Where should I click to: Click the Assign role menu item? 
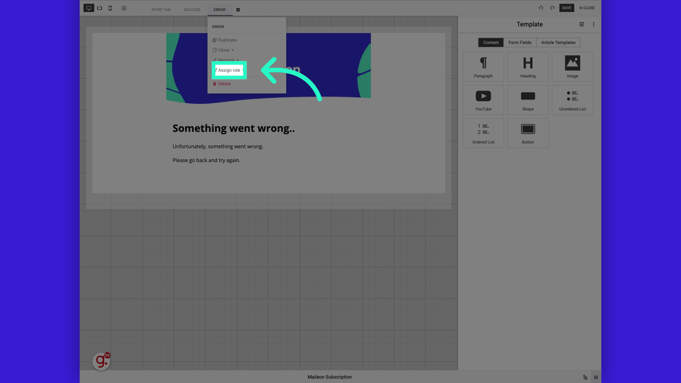pyautogui.click(x=229, y=70)
